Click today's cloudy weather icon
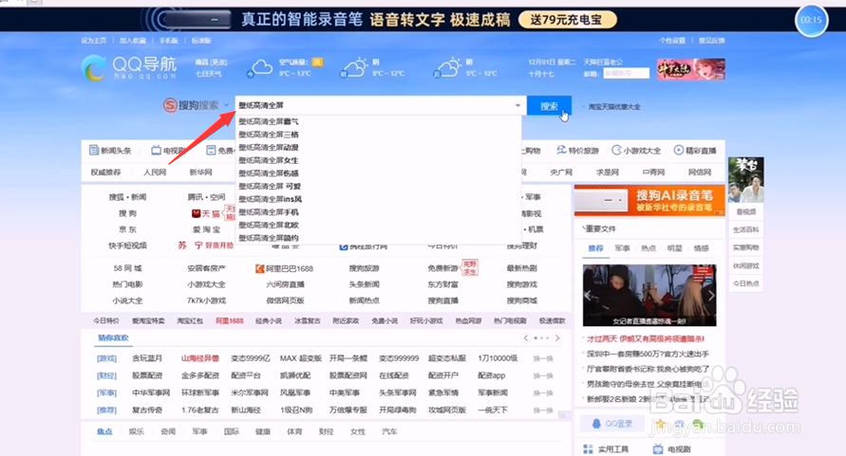The image size is (846, 456). point(260,68)
